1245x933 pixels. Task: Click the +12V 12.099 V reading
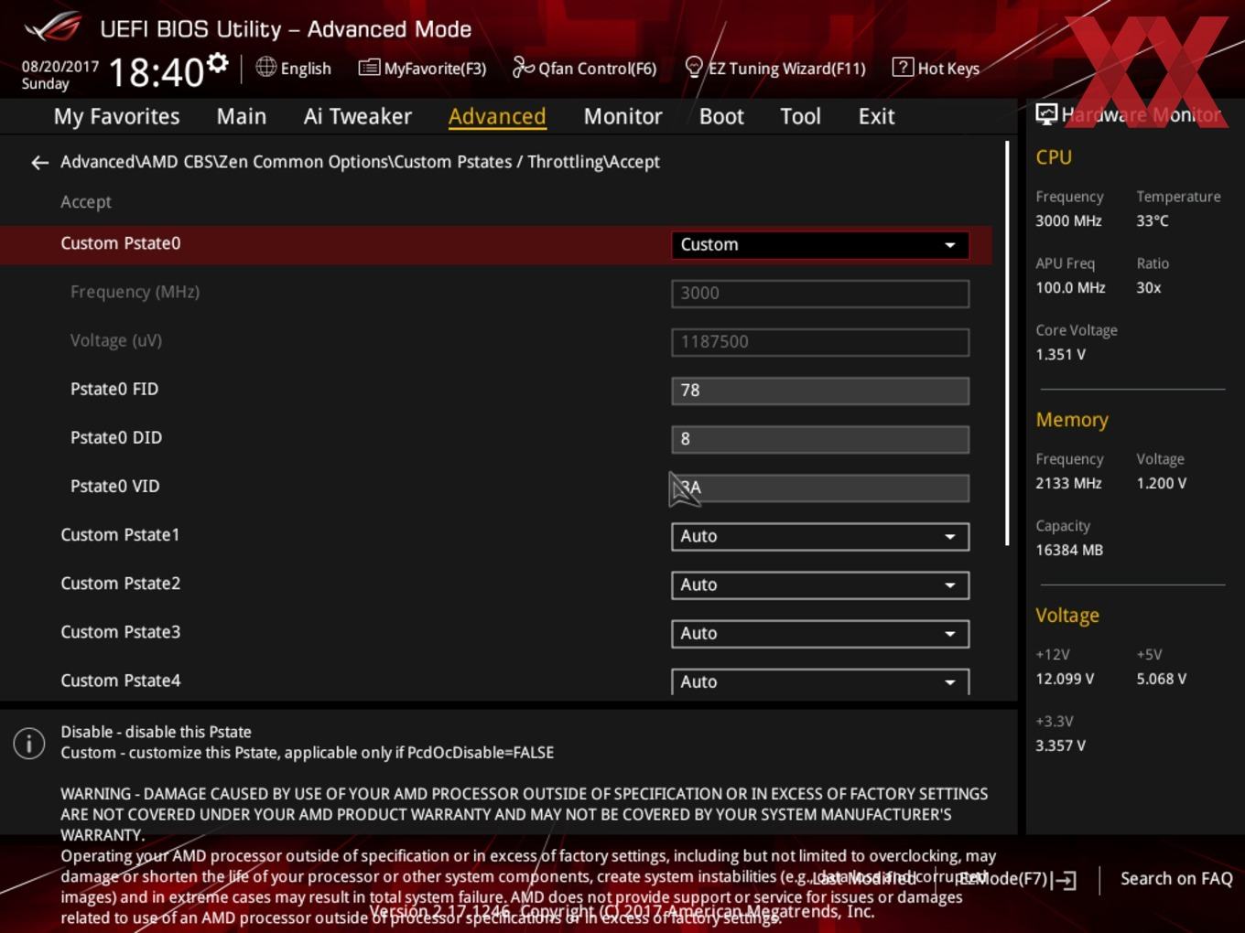pos(1065,679)
